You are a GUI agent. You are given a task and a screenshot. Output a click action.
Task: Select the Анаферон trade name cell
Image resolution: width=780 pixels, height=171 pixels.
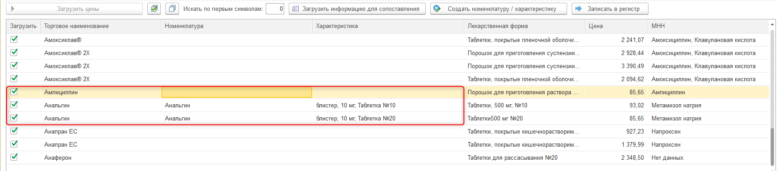[x=101, y=157]
